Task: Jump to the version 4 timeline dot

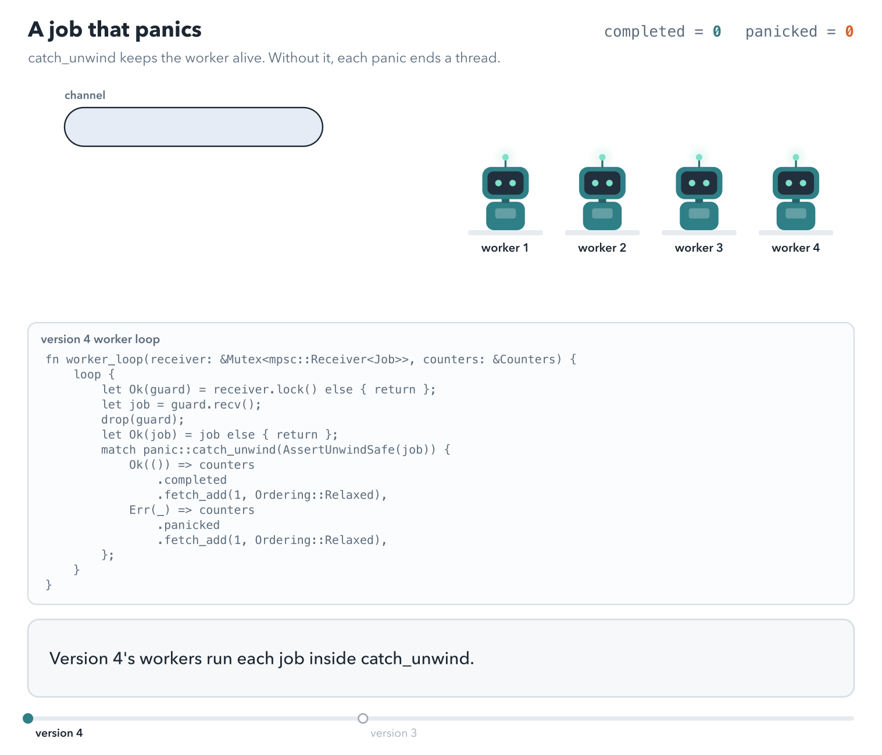Action: [x=28, y=718]
